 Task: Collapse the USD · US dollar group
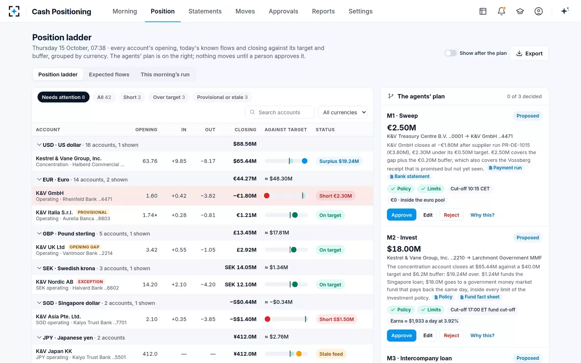pos(39,145)
